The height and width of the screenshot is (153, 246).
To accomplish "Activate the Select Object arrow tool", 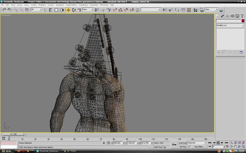I will point(46,10).
